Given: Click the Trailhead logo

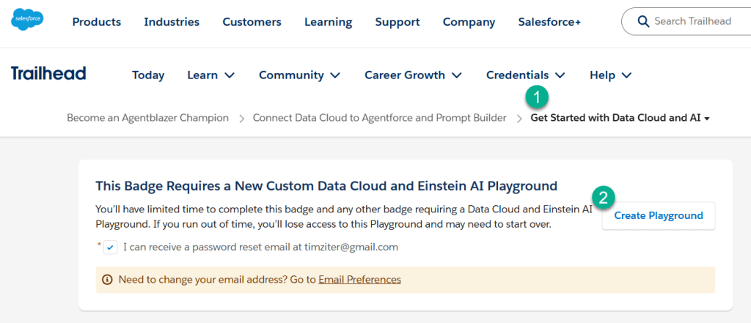Looking at the screenshot, I should coord(48,73).
